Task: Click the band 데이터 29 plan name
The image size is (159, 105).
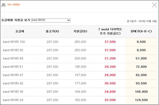Action: pos(13,100)
